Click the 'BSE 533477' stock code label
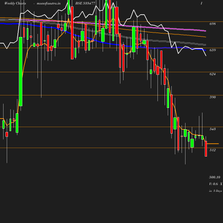Viewport: 223px width, 223px height. (85, 3)
